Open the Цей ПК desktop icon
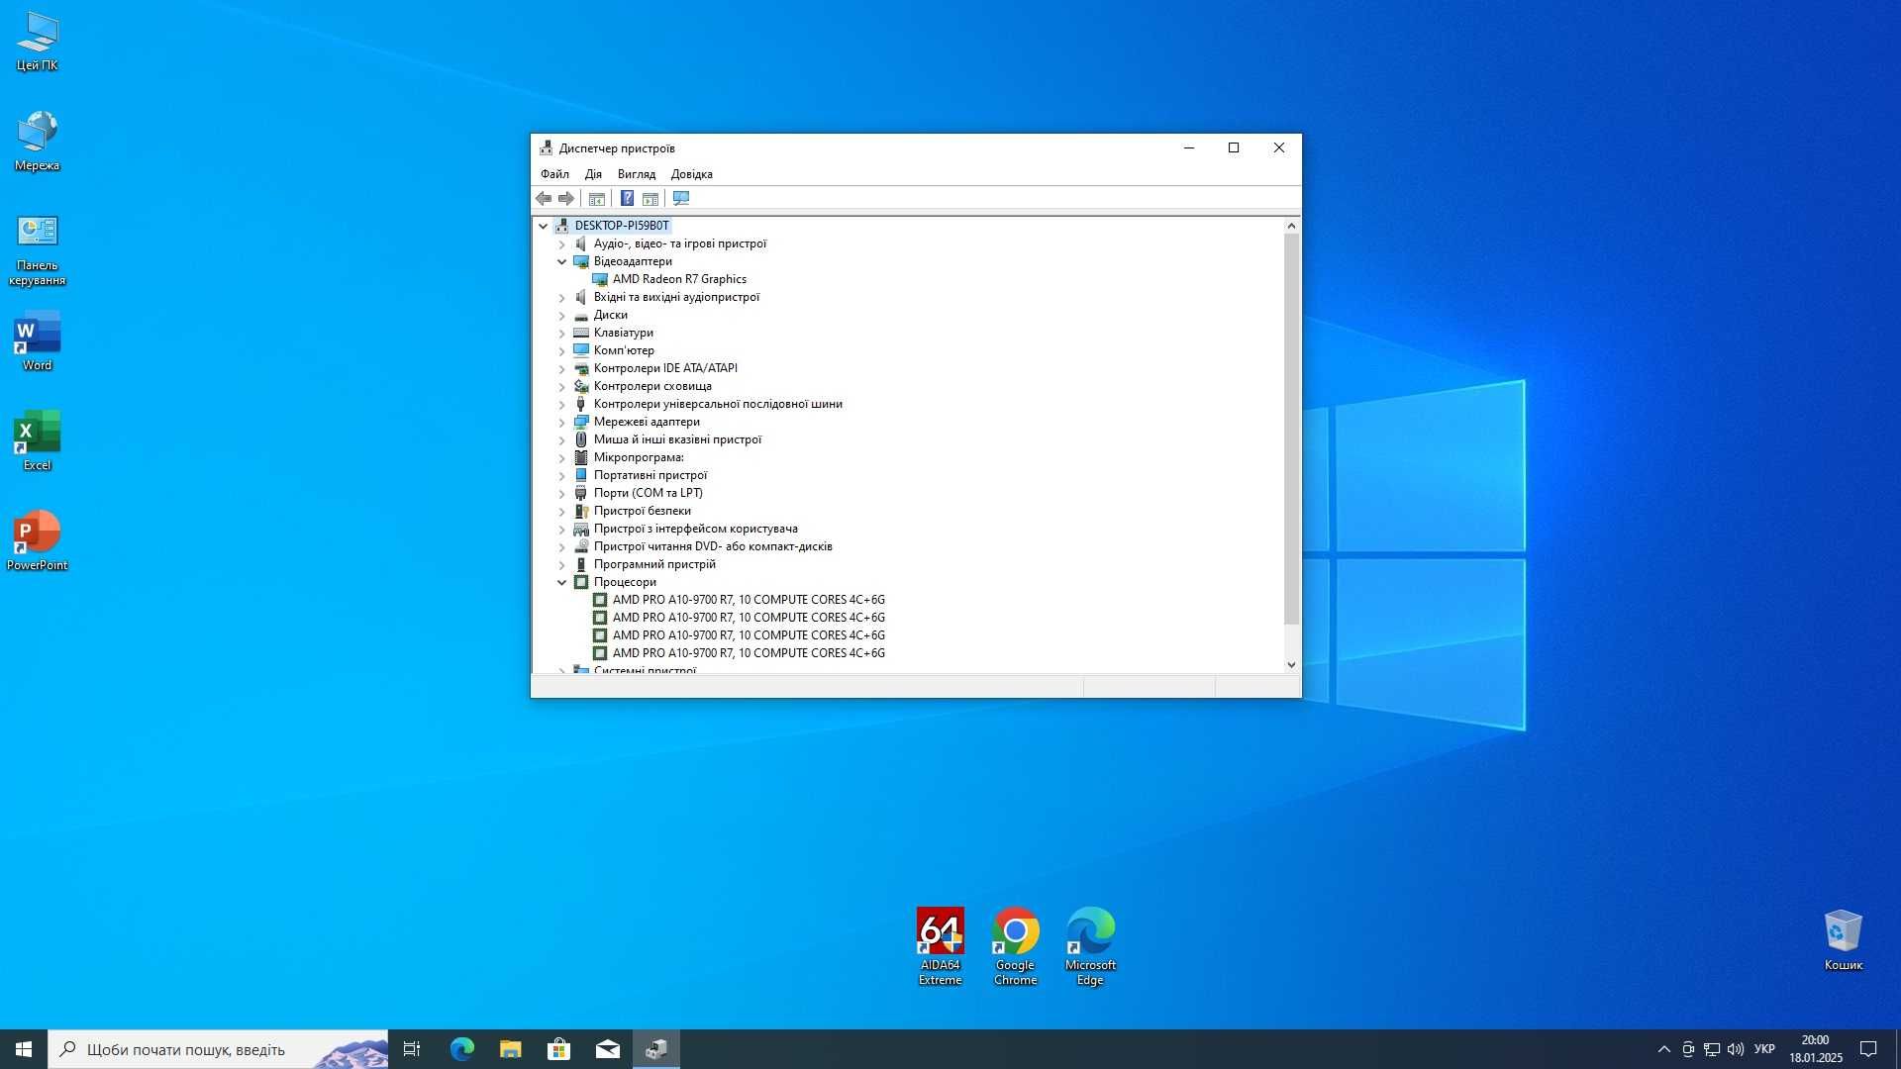The image size is (1901, 1069). (x=37, y=42)
